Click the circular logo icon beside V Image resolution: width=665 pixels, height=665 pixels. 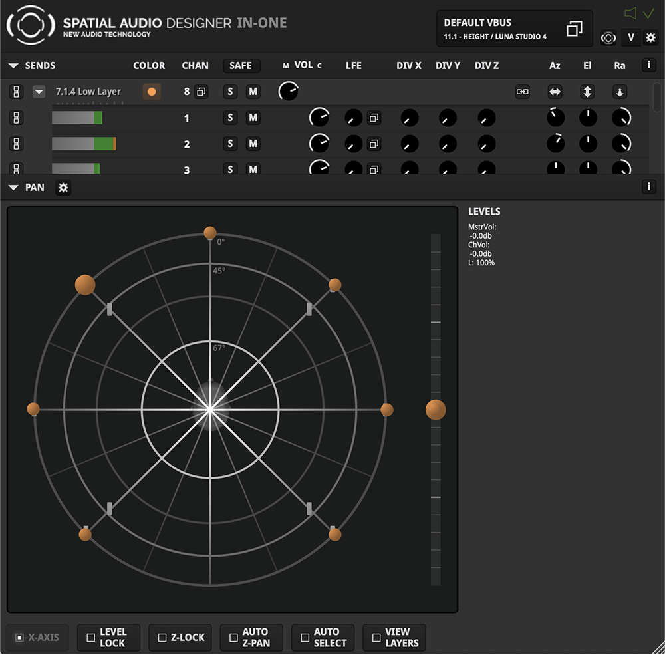(608, 38)
